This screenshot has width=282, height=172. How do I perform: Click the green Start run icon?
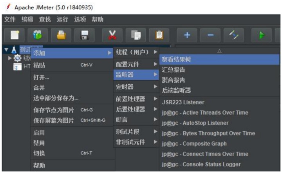coord(262,35)
